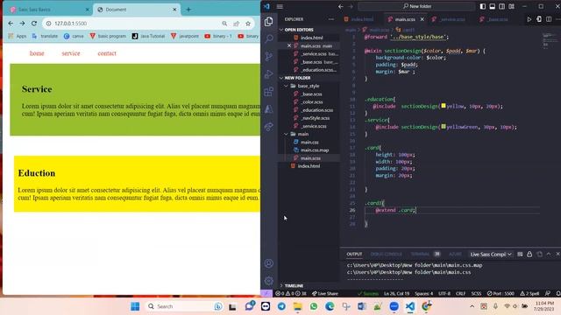Screen dimensions: 561x315
Task: Click the Open Changes icon in the editor toolbar
Action: tap(539, 19)
